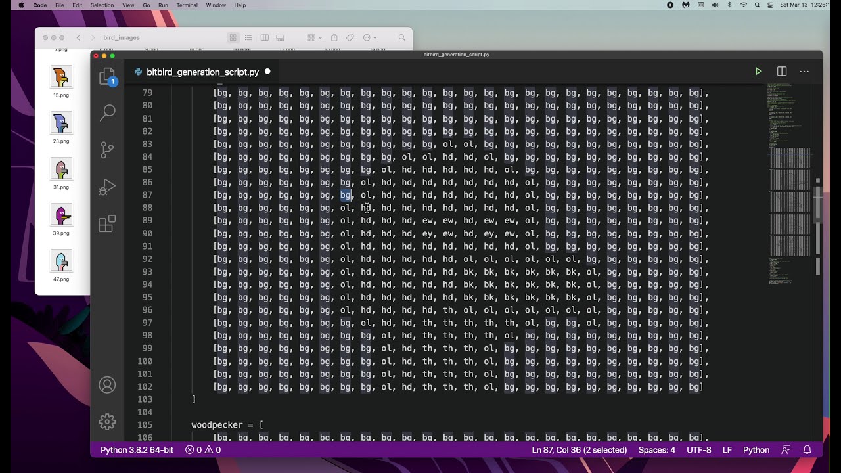Switch the Finder window to column view
841x473 pixels.
click(x=264, y=37)
